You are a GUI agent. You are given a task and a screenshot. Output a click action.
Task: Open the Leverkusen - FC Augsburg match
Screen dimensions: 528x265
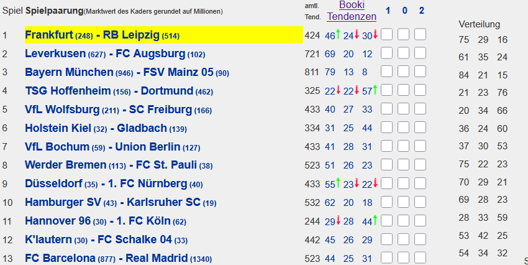(115, 53)
